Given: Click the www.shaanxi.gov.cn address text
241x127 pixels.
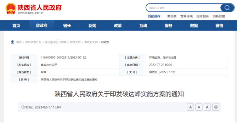Looking at the screenshot, I should (30, 13).
